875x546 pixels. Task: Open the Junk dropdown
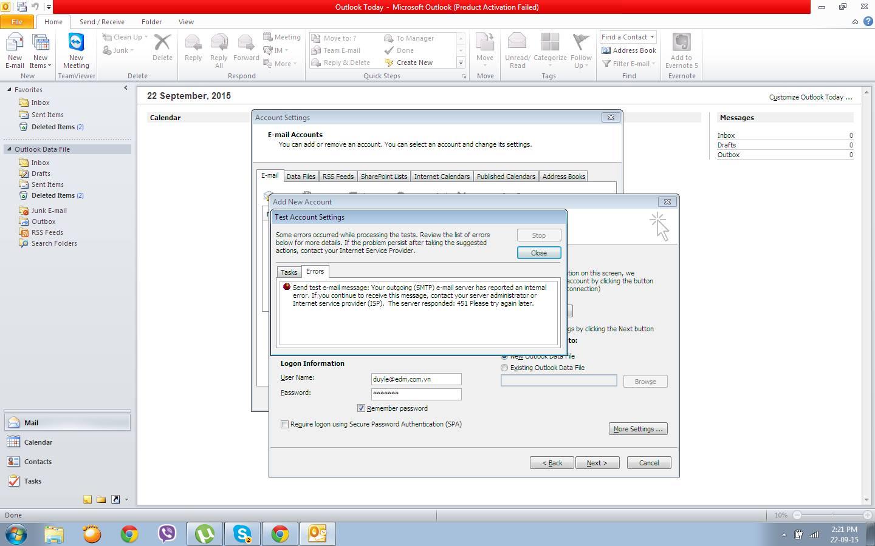(x=118, y=50)
